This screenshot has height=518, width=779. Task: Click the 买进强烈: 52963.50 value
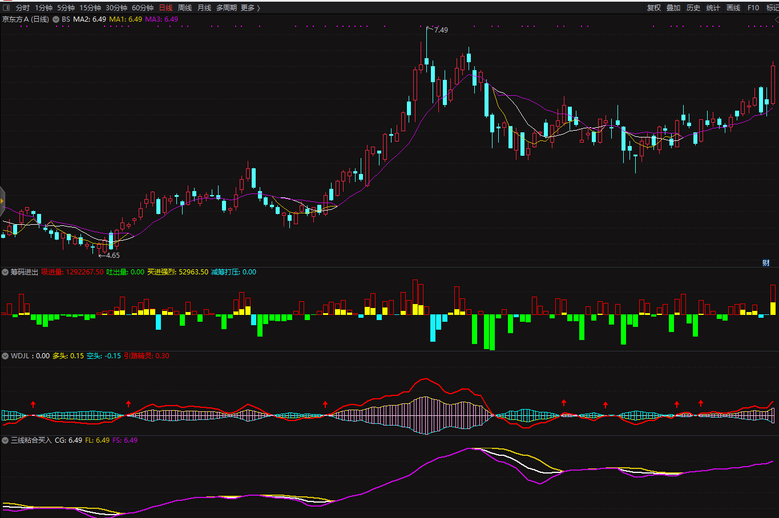(x=177, y=272)
